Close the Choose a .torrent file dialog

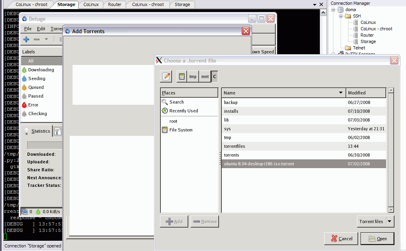(x=394, y=61)
